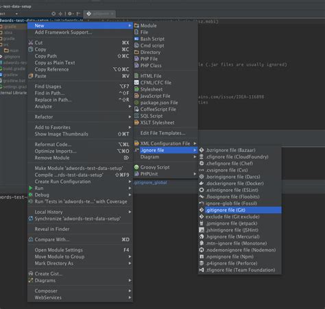Click the Debug bug icon
The image size is (325, 309).
(x=31, y=195)
